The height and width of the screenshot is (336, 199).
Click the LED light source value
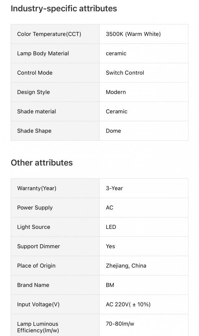[x=111, y=227]
